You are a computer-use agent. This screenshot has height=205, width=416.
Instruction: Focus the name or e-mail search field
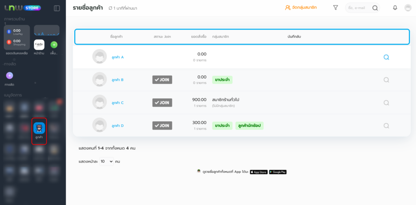pos(358,8)
